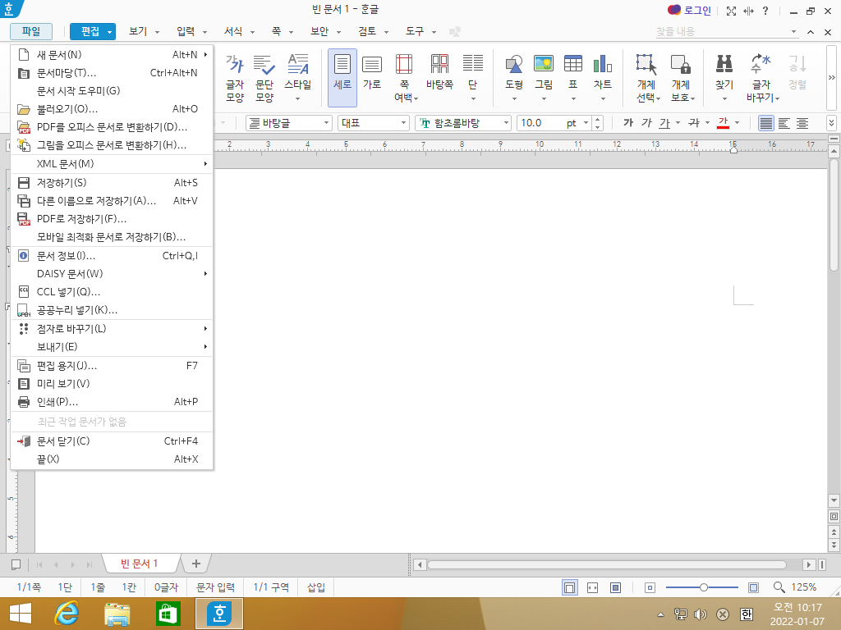Adjust the zoom slider handle
The image size is (841, 630).
(703, 587)
